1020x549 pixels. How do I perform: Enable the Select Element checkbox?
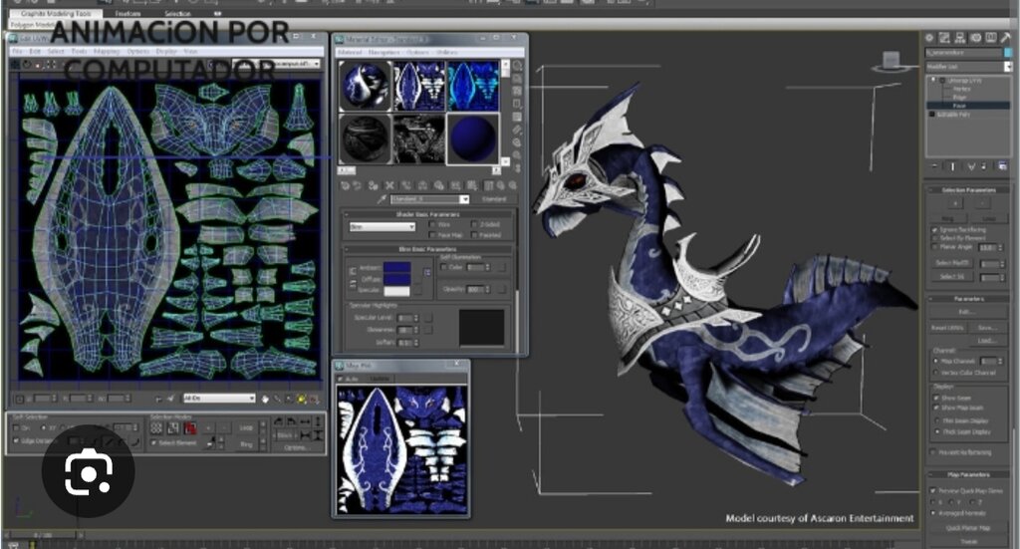tap(154, 442)
